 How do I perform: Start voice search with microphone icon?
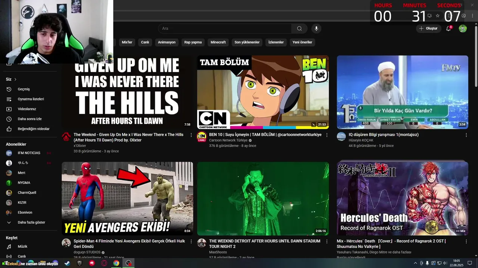tap(316, 29)
